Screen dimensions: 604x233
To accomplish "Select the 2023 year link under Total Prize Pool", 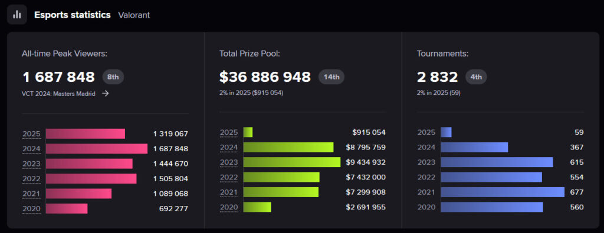I will [x=229, y=162].
